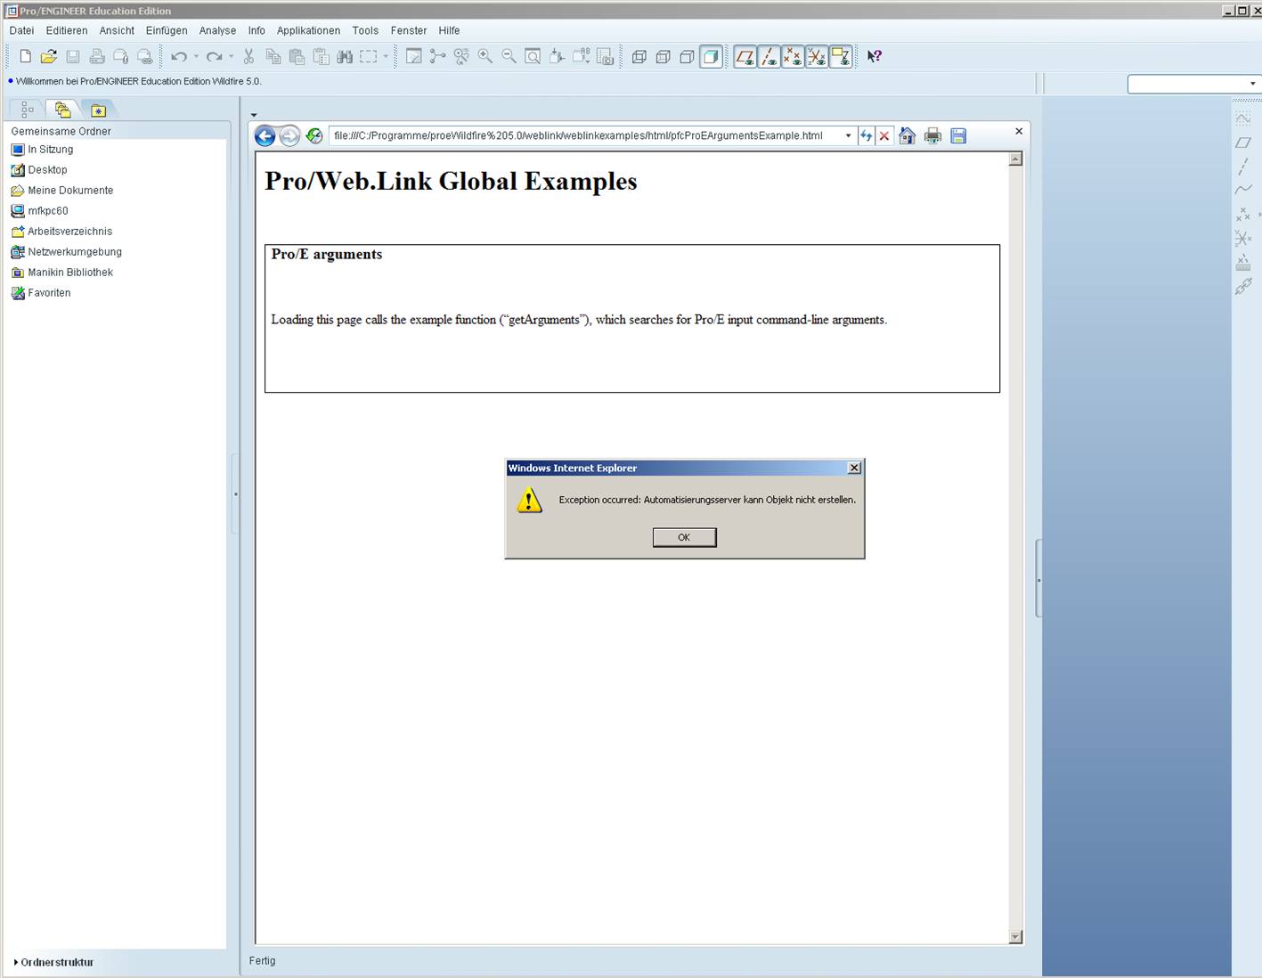1262x978 pixels.
Task: Toggle the Shading display mode
Action: tap(711, 56)
